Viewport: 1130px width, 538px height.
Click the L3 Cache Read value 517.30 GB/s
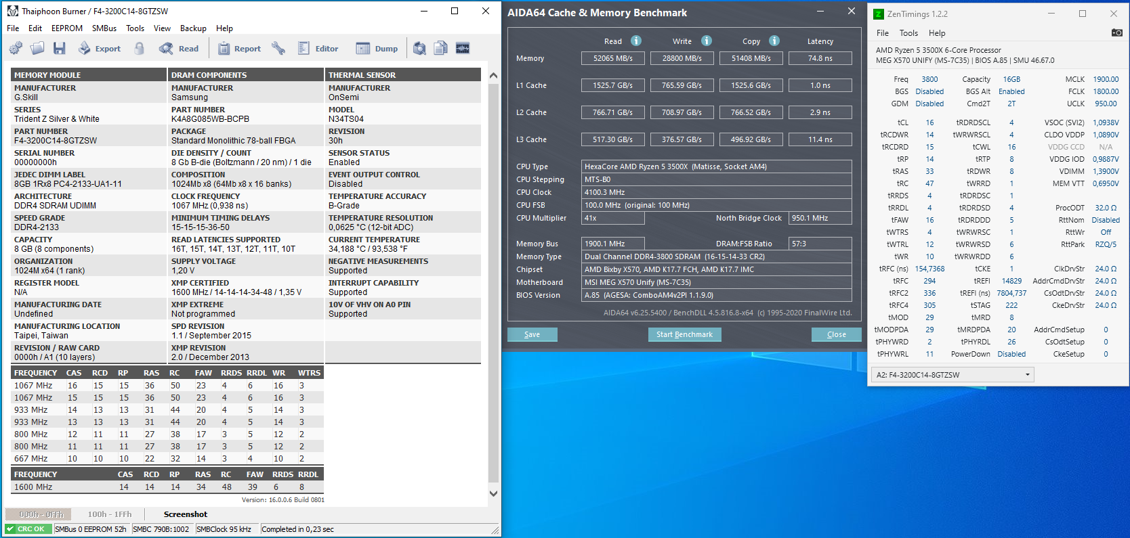tap(613, 139)
